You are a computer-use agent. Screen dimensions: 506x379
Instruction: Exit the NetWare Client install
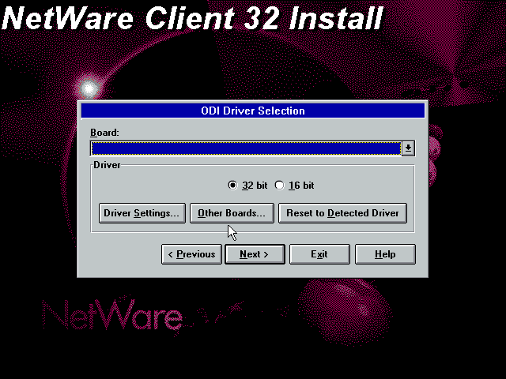[319, 254]
